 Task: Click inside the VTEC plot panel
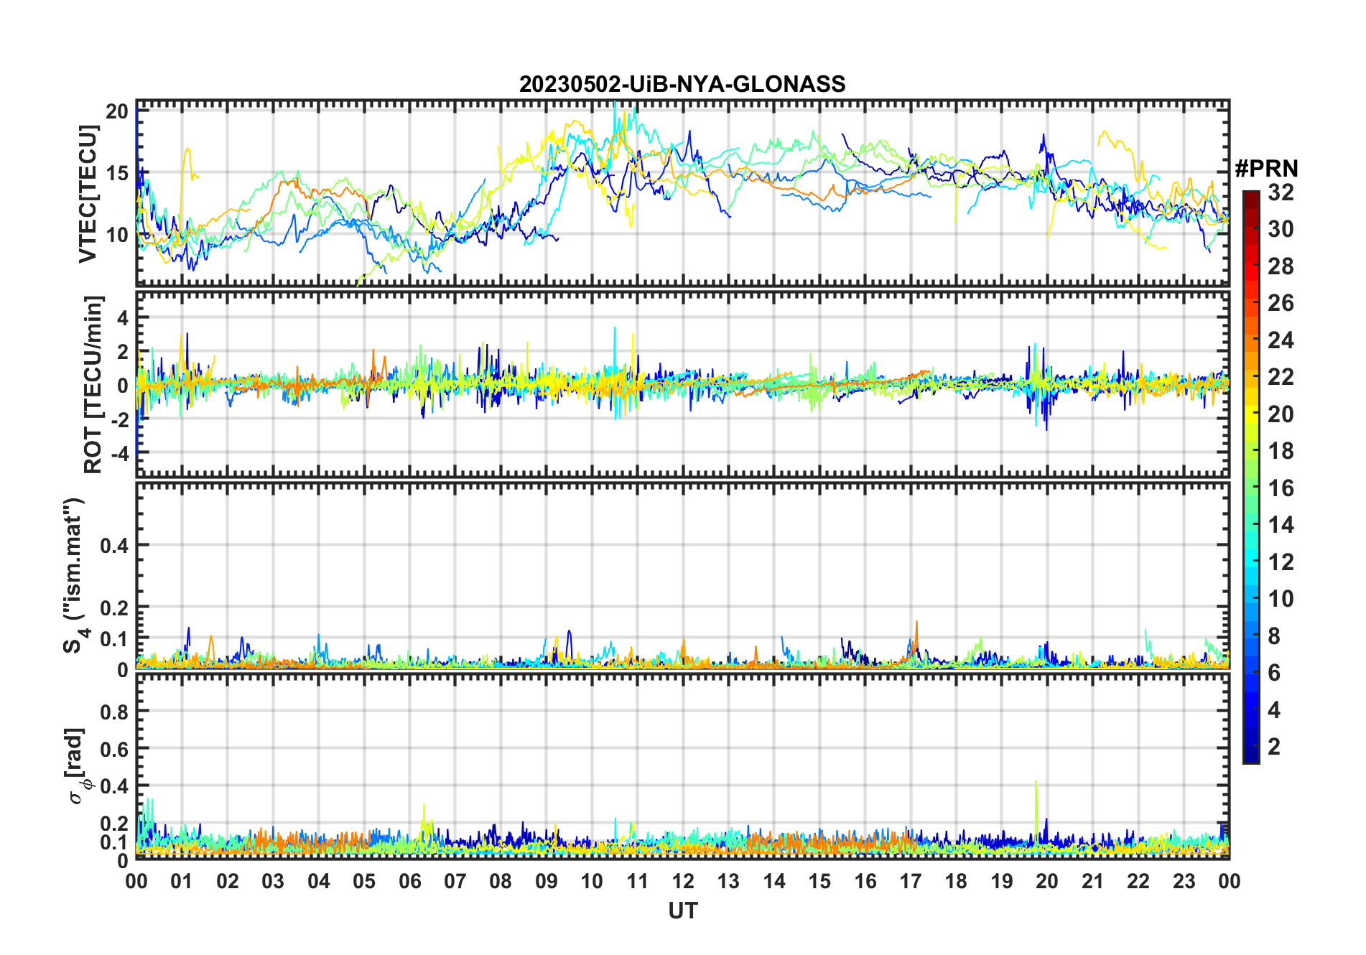(682, 194)
